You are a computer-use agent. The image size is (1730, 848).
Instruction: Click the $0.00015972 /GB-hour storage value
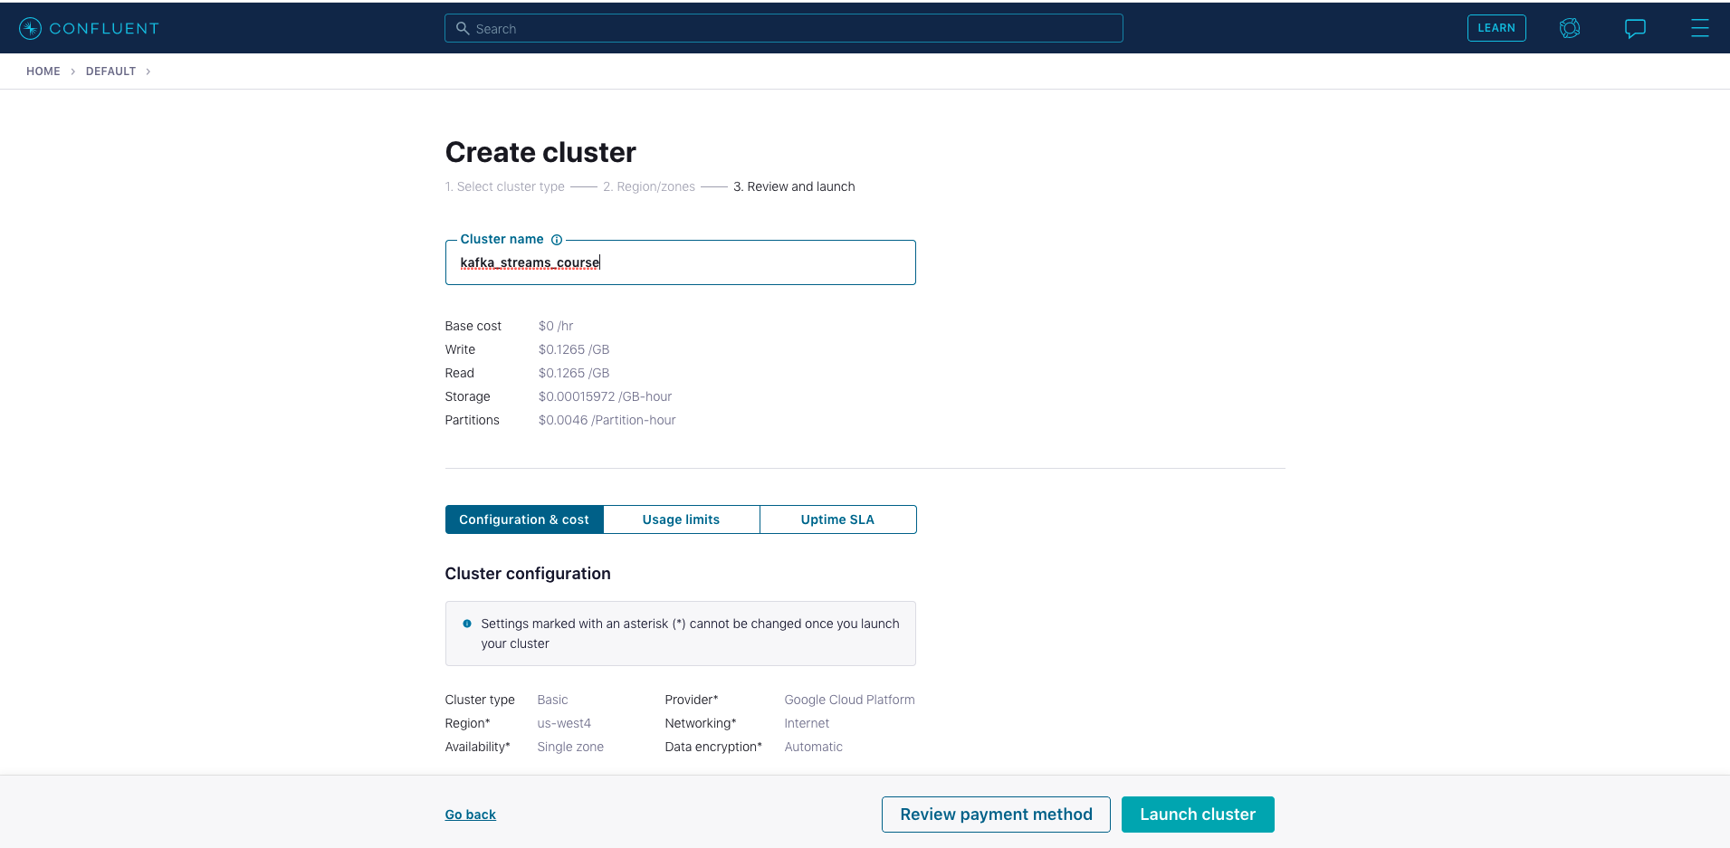(x=605, y=396)
